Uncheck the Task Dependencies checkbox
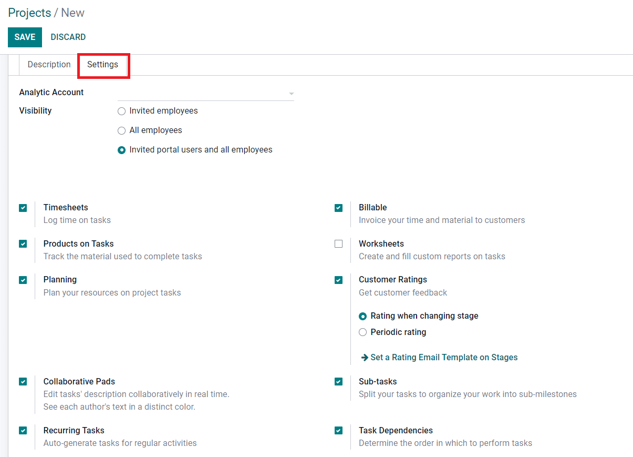 coord(338,431)
